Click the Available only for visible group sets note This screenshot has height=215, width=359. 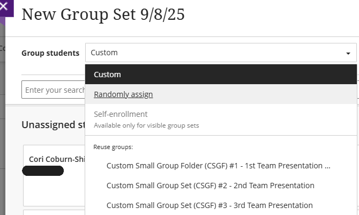(146, 126)
